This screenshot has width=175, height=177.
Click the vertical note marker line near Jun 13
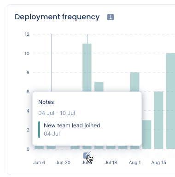[x=51, y=63]
